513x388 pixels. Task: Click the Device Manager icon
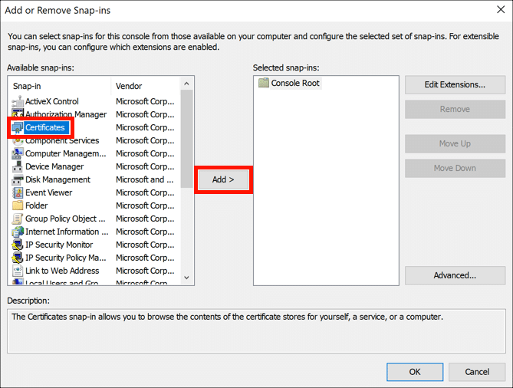click(18, 166)
